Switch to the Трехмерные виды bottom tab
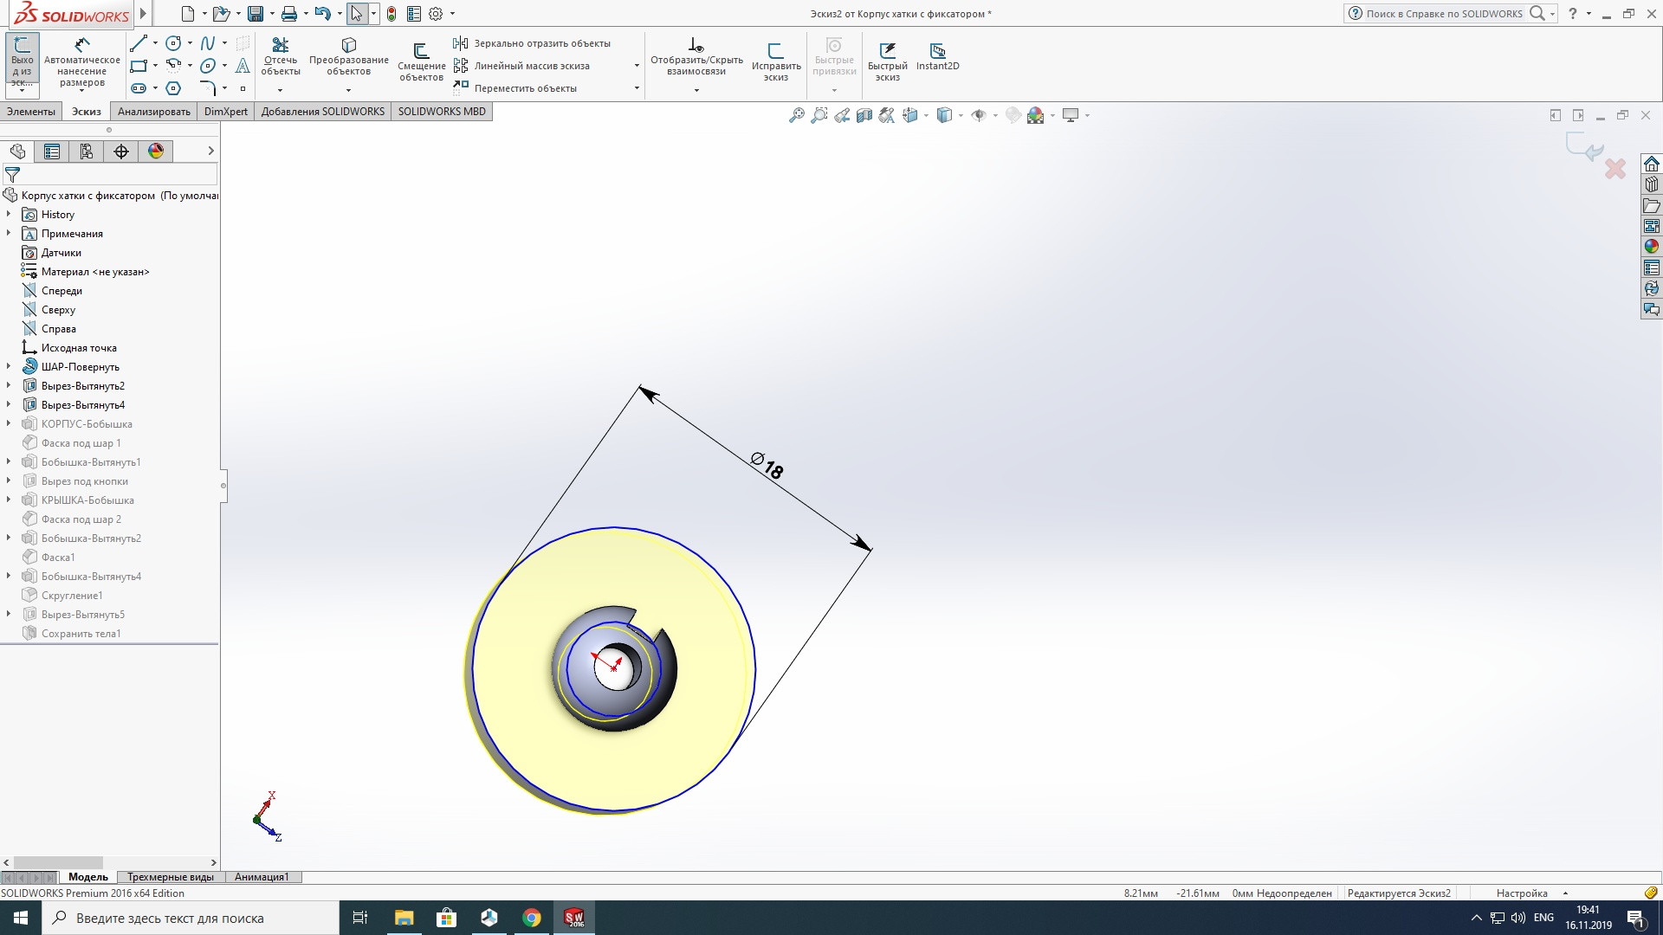This screenshot has width=1663, height=935. point(171,877)
